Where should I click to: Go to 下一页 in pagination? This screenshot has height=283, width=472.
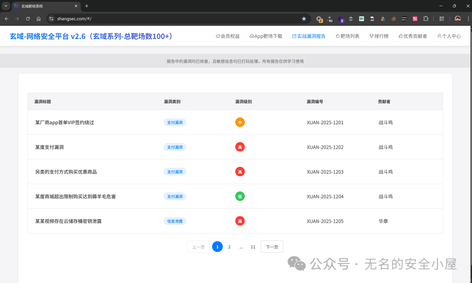(x=272, y=246)
